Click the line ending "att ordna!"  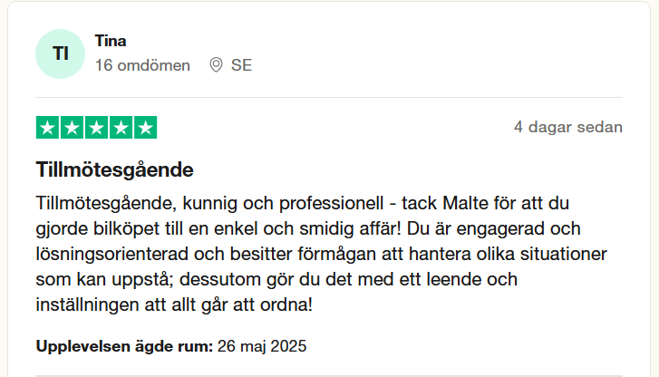point(174,304)
